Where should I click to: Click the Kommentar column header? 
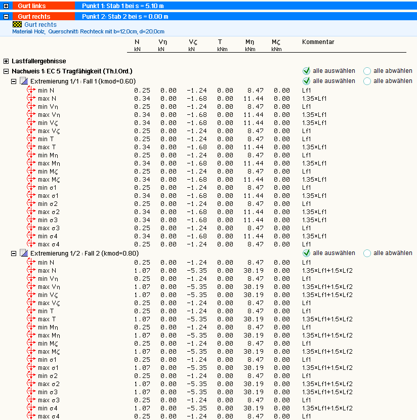[318, 42]
